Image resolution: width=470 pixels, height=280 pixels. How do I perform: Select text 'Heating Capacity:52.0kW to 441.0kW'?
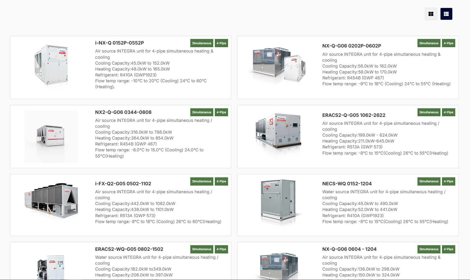360,209
